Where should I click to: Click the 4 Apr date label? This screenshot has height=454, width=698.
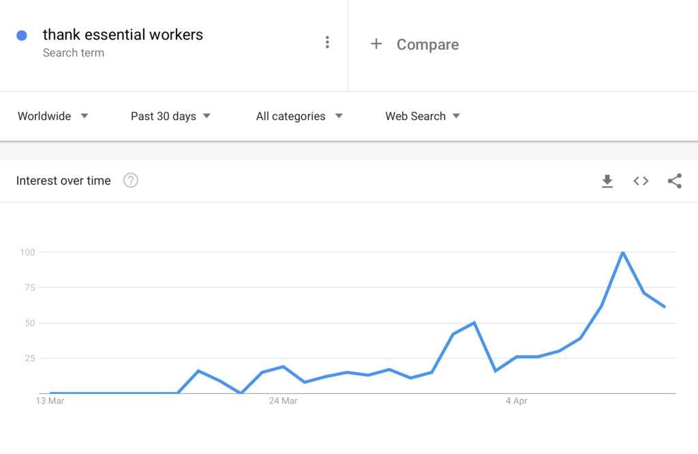point(516,401)
